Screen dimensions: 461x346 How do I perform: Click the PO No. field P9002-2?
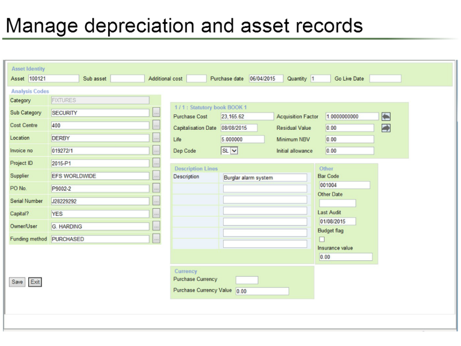coord(100,188)
